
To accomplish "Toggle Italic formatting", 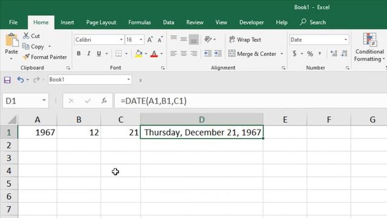I will pyautogui.click(x=89, y=53).
